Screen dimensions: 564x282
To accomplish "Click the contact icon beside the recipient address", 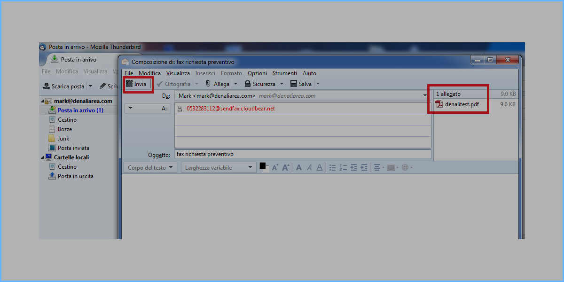I will 180,108.
